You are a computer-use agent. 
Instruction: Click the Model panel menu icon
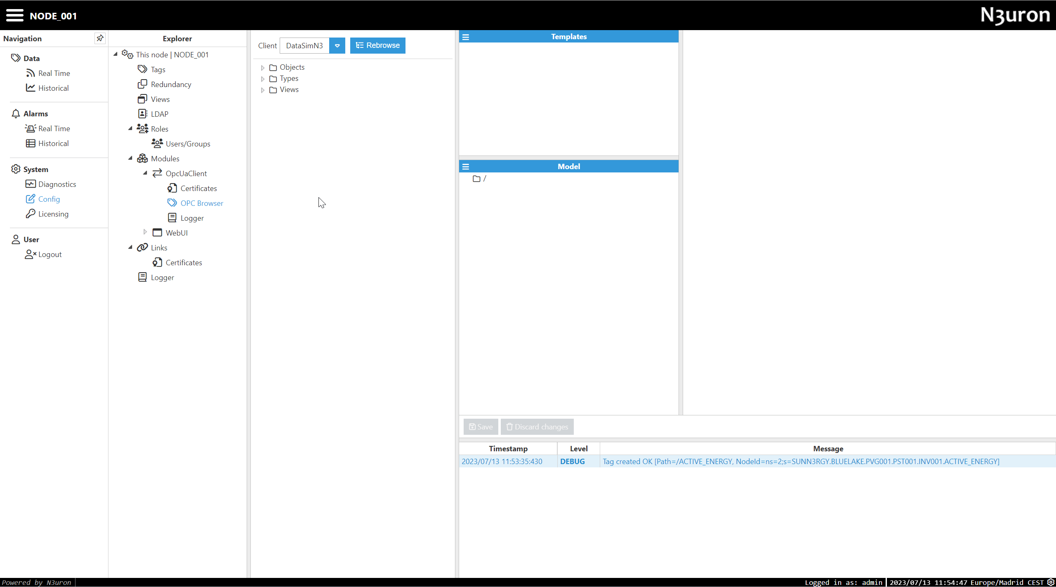pyautogui.click(x=466, y=167)
